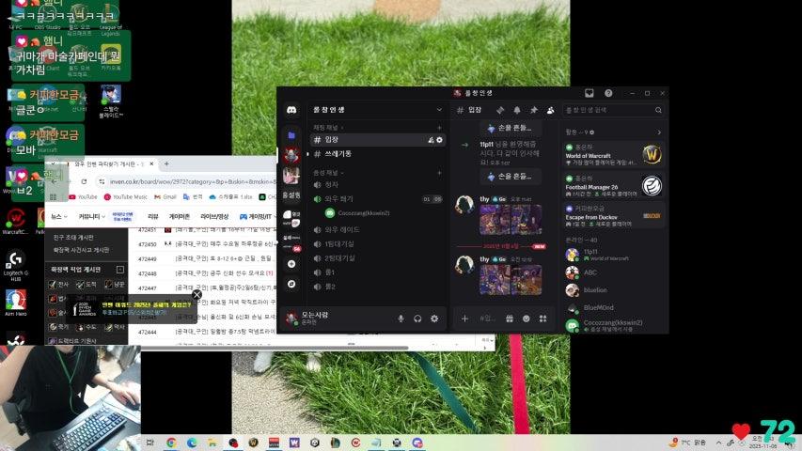Expand 뉴스 menu on inven site
The image size is (802, 451).
click(59, 217)
